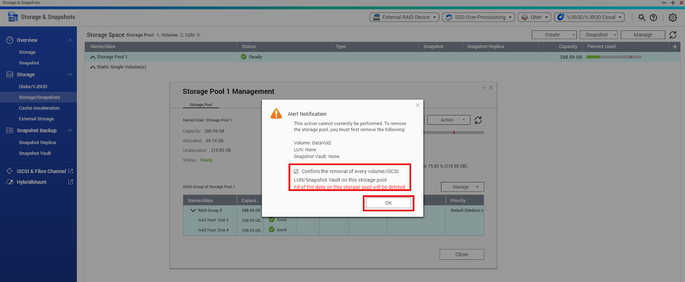
Task: Click the help question mark icon
Action: coord(653,18)
